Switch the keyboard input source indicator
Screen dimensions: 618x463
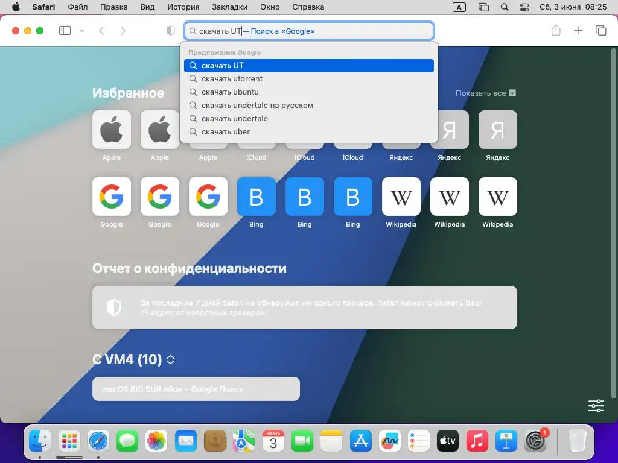click(x=459, y=7)
